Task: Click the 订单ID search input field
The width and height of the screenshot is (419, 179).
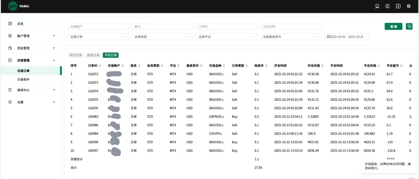Action: pos(227,27)
